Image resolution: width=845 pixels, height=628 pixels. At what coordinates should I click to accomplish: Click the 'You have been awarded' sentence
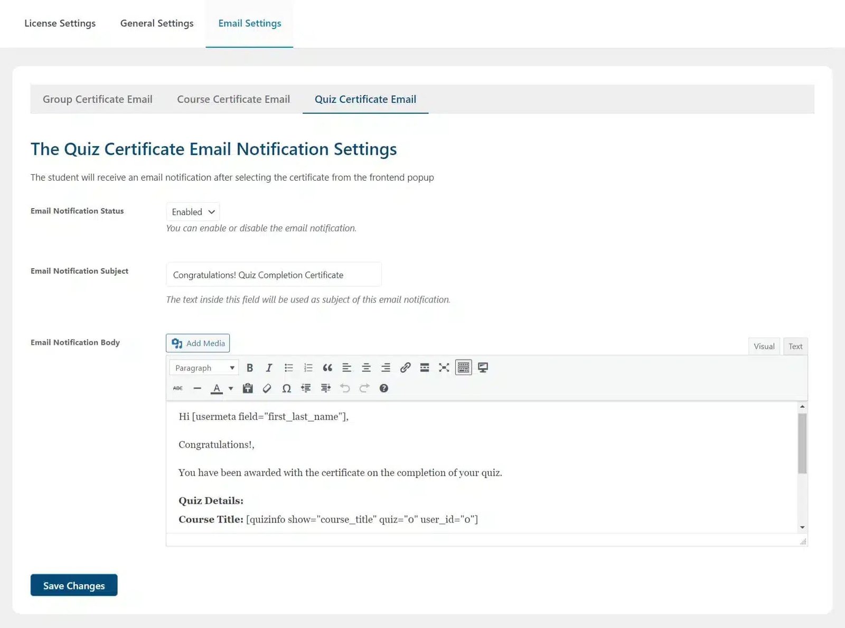(340, 473)
